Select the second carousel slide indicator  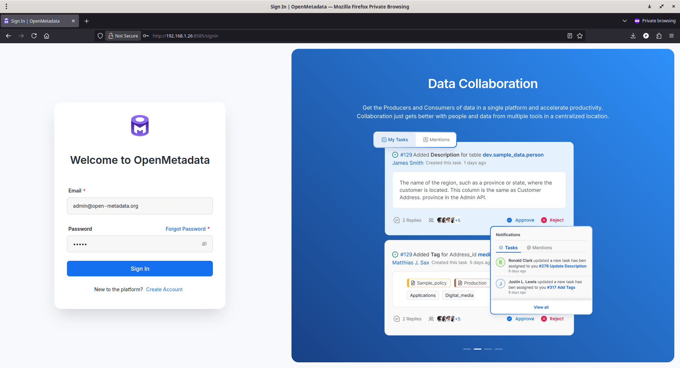(x=477, y=349)
